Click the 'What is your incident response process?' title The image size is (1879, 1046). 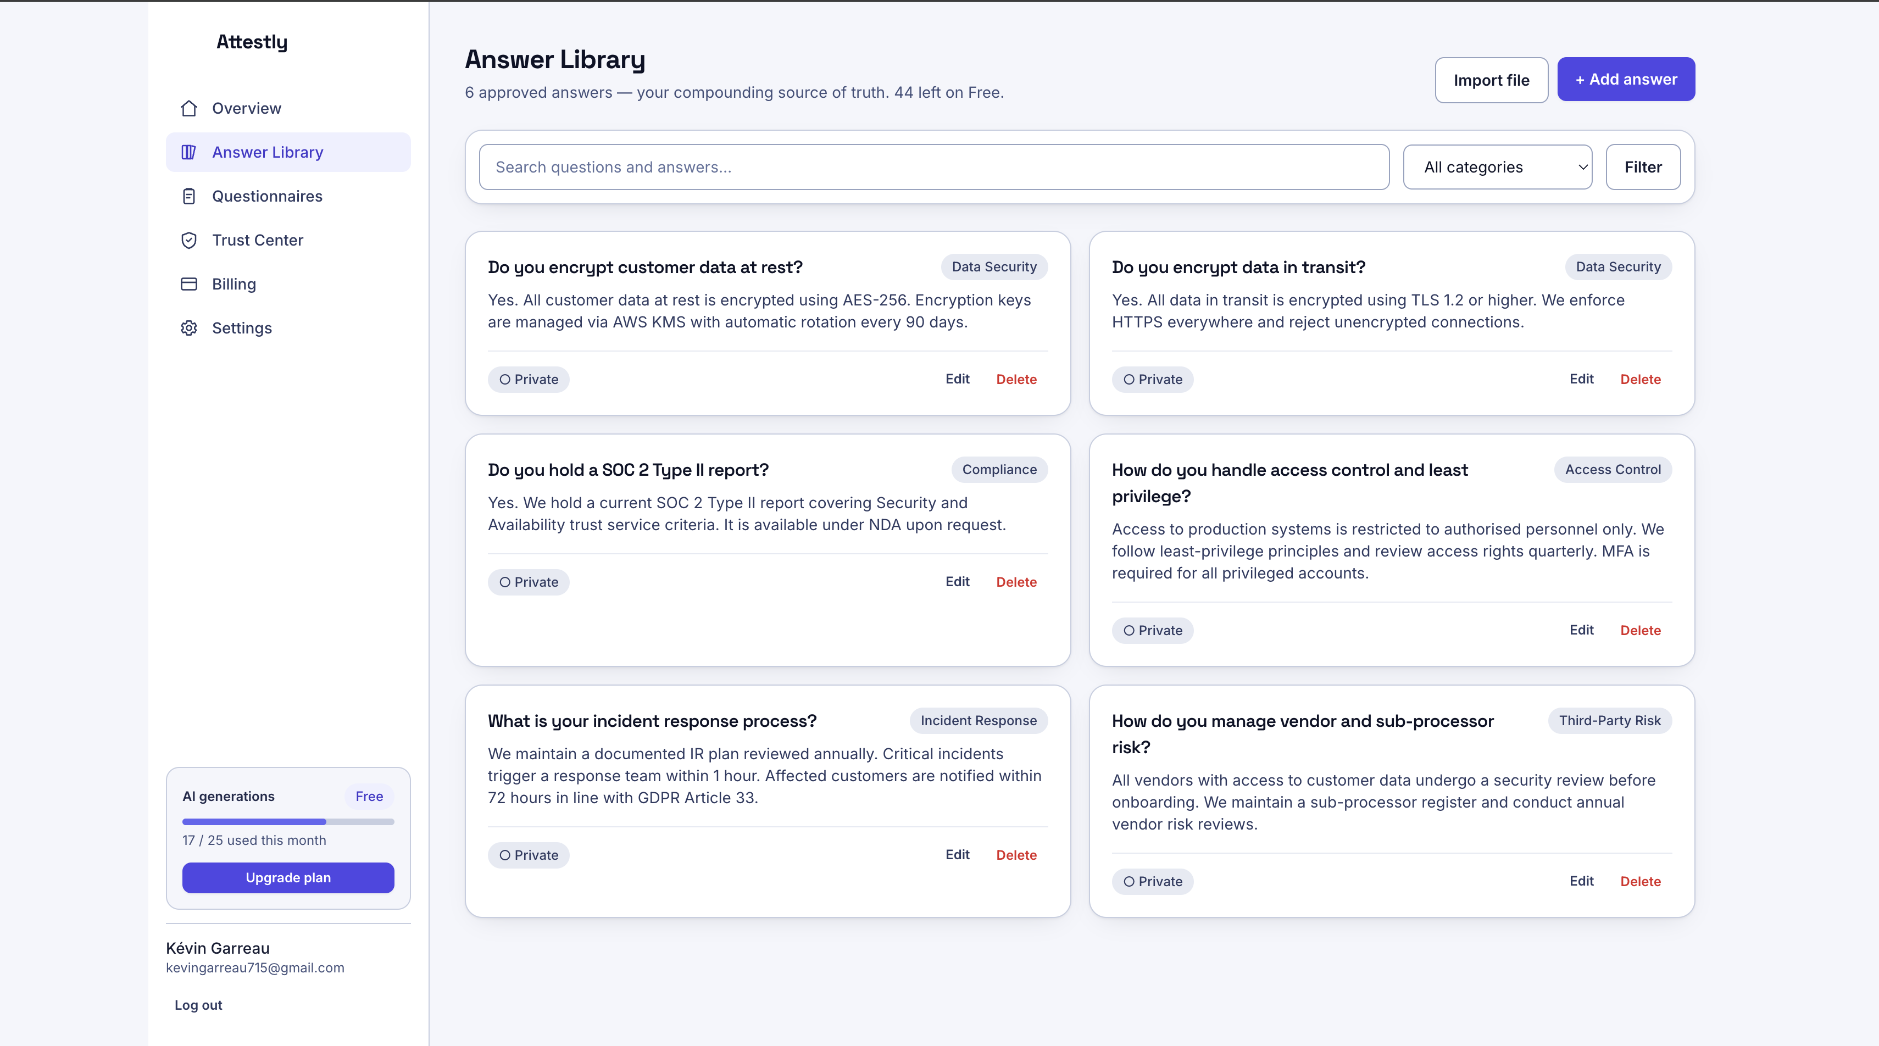652,721
